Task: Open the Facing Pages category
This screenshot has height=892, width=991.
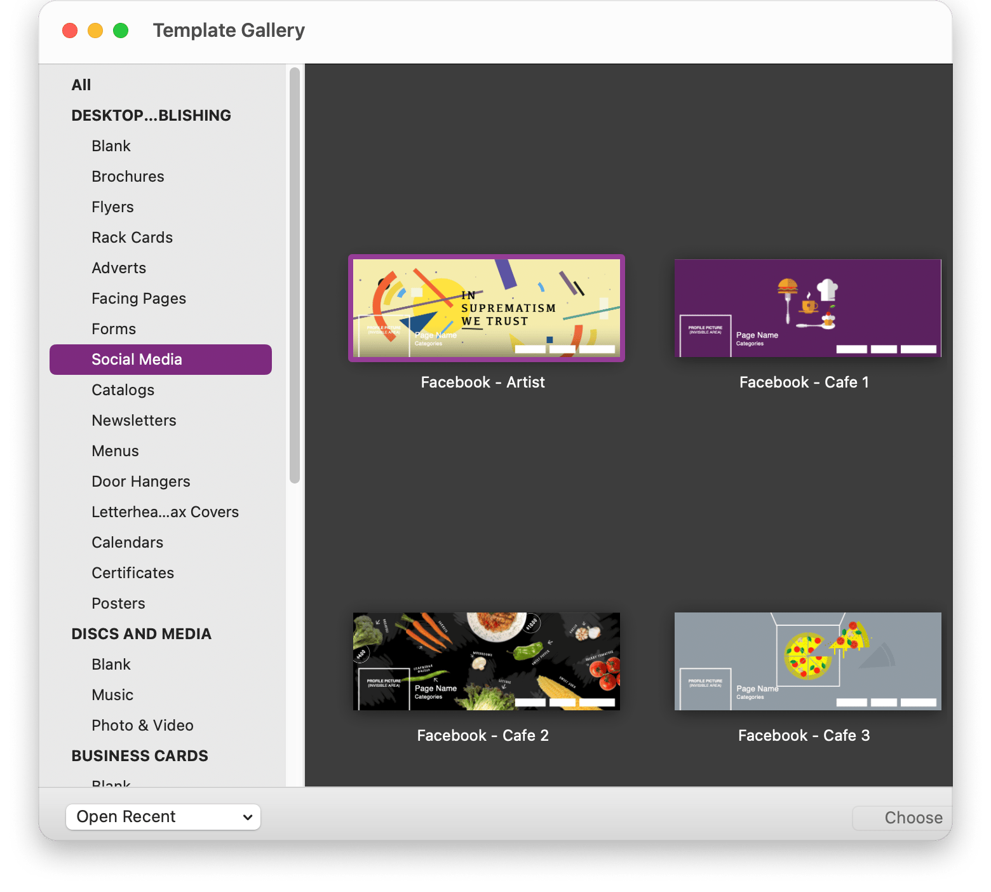Action: [138, 299]
